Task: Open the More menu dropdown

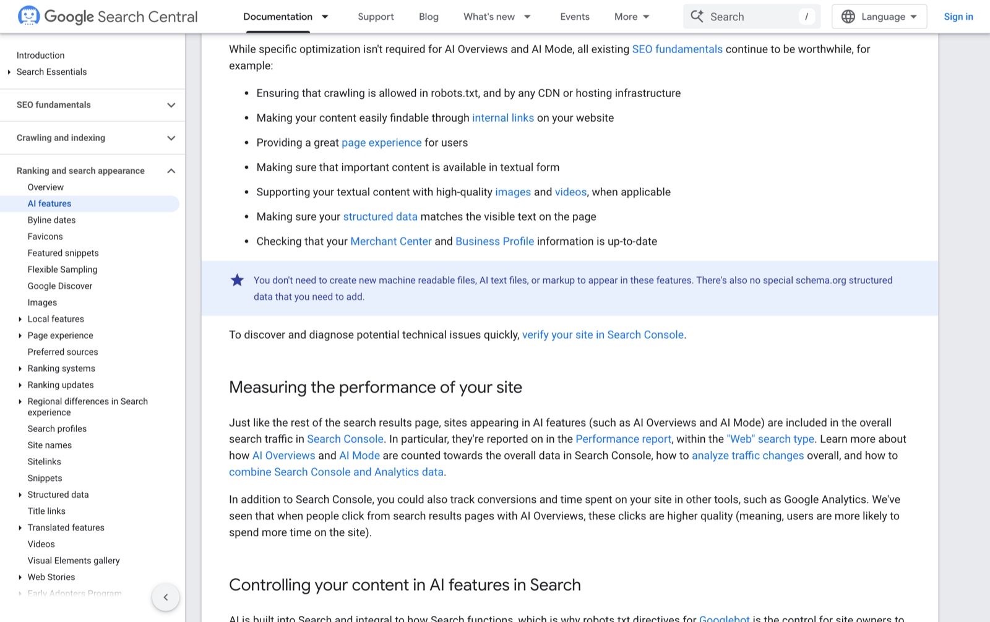Action: pyautogui.click(x=632, y=17)
